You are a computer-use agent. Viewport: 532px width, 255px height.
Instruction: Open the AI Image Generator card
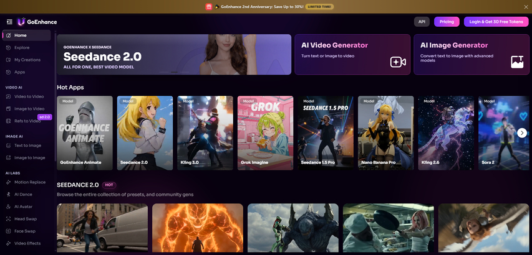pyautogui.click(x=472, y=55)
